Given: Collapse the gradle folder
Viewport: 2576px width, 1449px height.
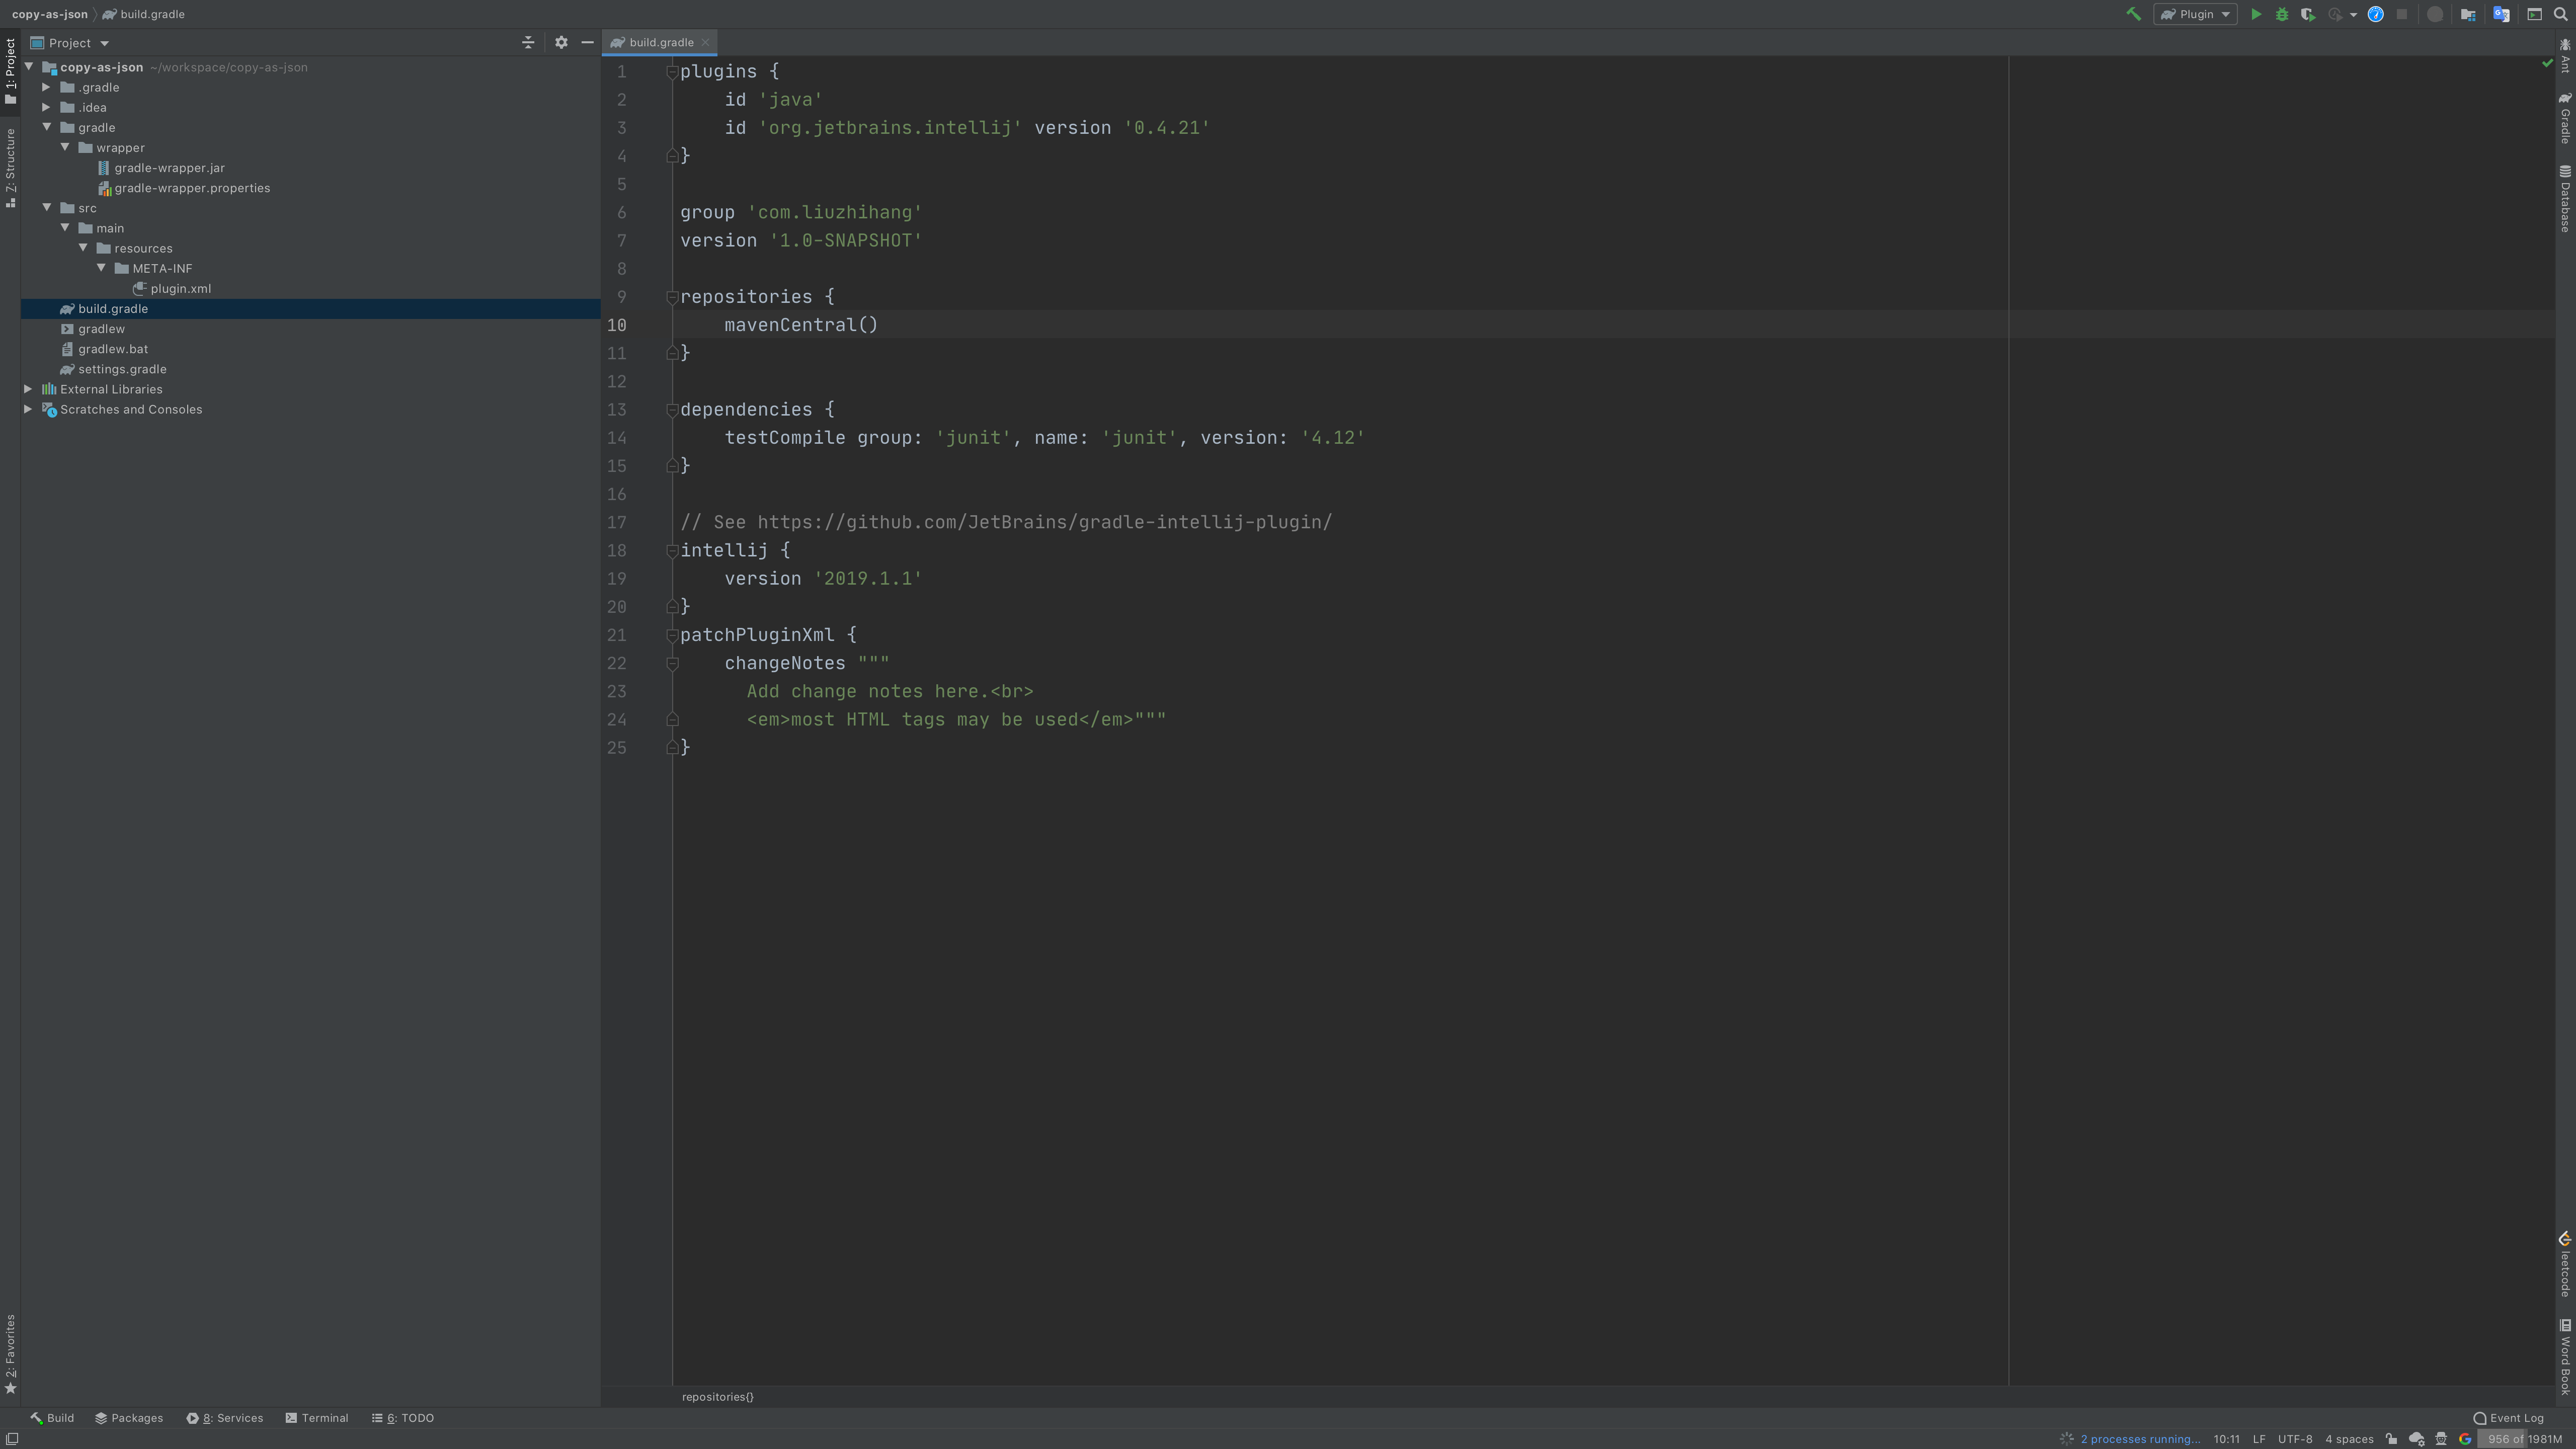Looking at the screenshot, I should click(x=47, y=127).
